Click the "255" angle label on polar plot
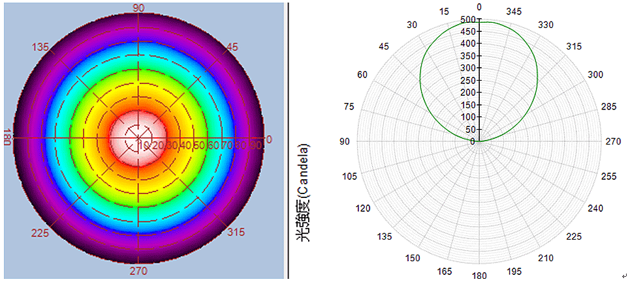The height and width of the screenshot is (284, 628). click(608, 176)
